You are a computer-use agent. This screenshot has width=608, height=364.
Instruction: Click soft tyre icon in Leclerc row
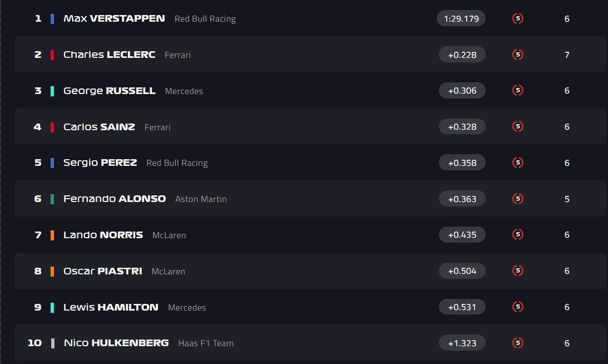pyautogui.click(x=518, y=55)
